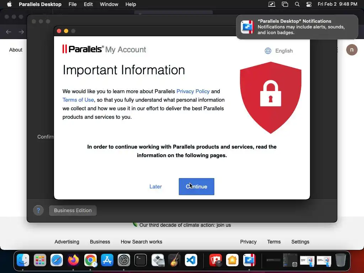Open the Privacy Policy link
This screenshot has width=364, height=273.
point(193,91)
